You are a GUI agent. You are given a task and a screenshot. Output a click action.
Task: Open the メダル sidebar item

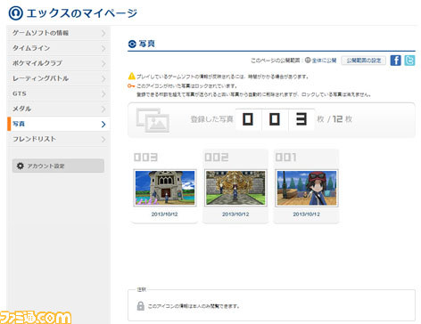tap(59, 109)
